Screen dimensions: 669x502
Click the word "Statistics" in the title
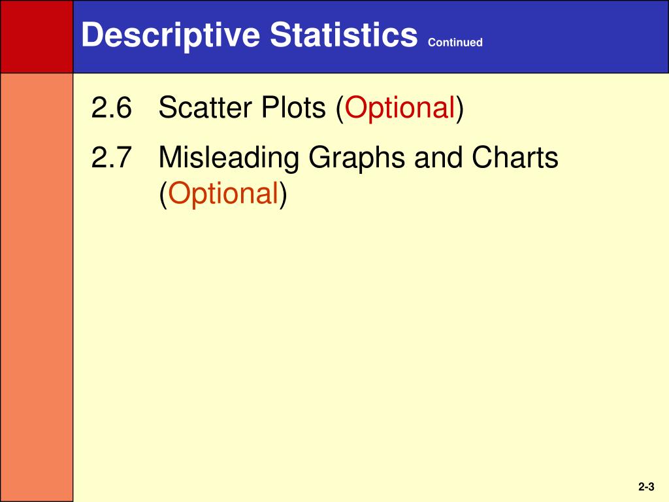pyautogui.click(x=344, y=34)
